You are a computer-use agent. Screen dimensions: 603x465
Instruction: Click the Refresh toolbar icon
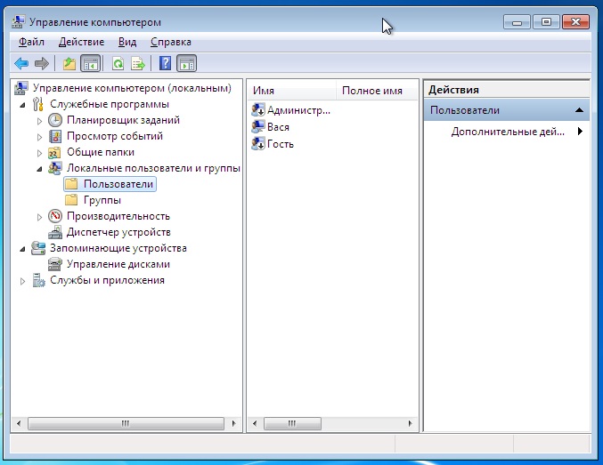[118, 63]
